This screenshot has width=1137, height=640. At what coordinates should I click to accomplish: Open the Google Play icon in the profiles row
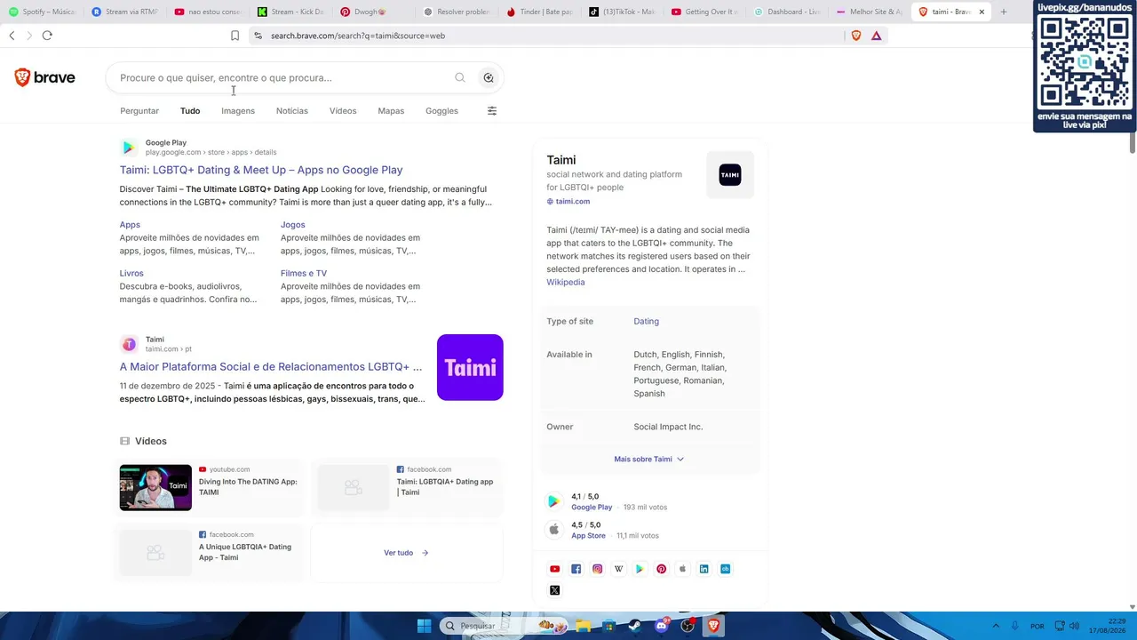point(640,569)
